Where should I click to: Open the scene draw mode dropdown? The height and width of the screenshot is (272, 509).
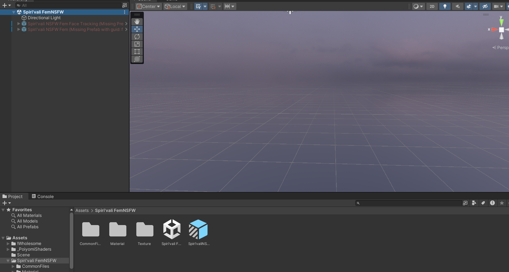coord(418,6)
